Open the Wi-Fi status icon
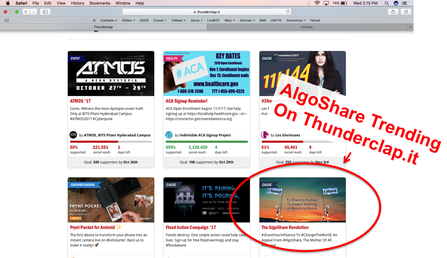 click(x=317, y=3)
